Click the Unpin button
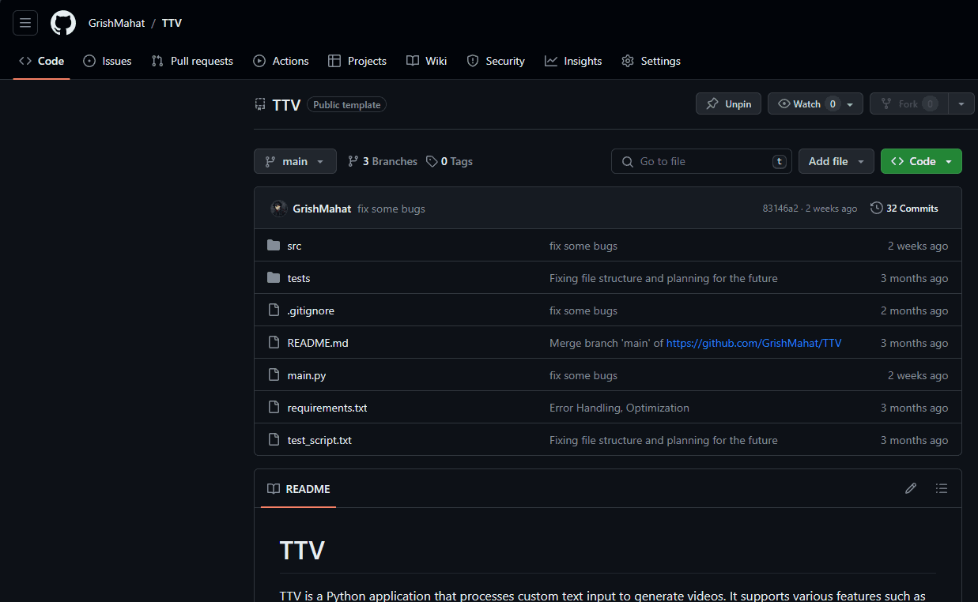Viewport: 978px width, 602px height. (x=729, y=103)
